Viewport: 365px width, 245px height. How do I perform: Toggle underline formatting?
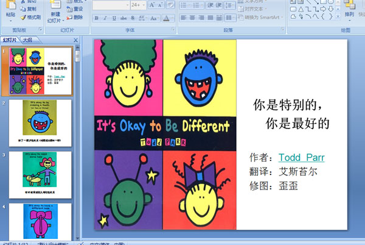113,18
